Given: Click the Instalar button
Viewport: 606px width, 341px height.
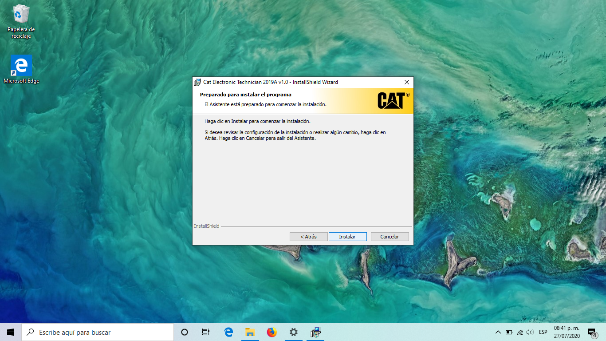Looking at the screenshot, I should point(347,237).
